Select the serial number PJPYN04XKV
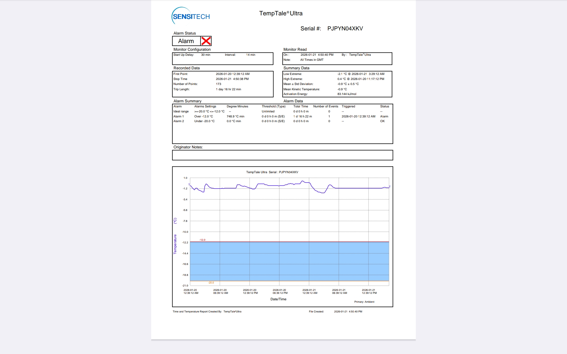Viewport: 567px width, 354px height. pyautogui.click(x=345, y=29)
